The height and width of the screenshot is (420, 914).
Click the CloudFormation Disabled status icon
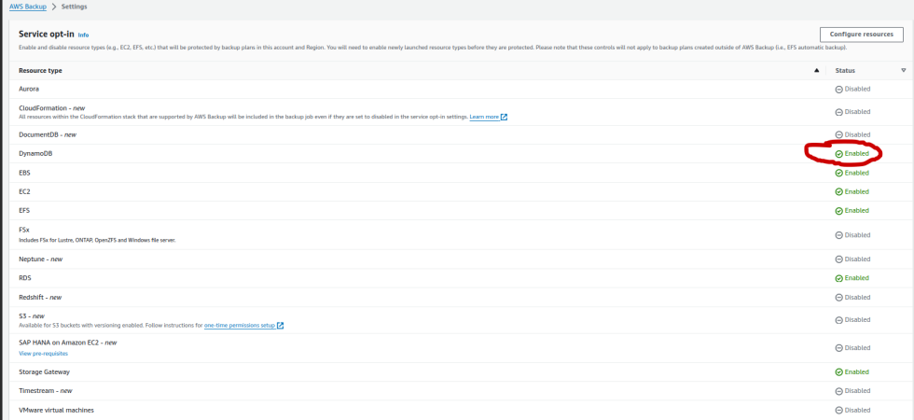[x=838, y=112]
